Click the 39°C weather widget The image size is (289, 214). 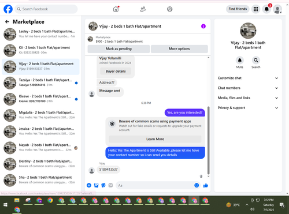(233, 205)
